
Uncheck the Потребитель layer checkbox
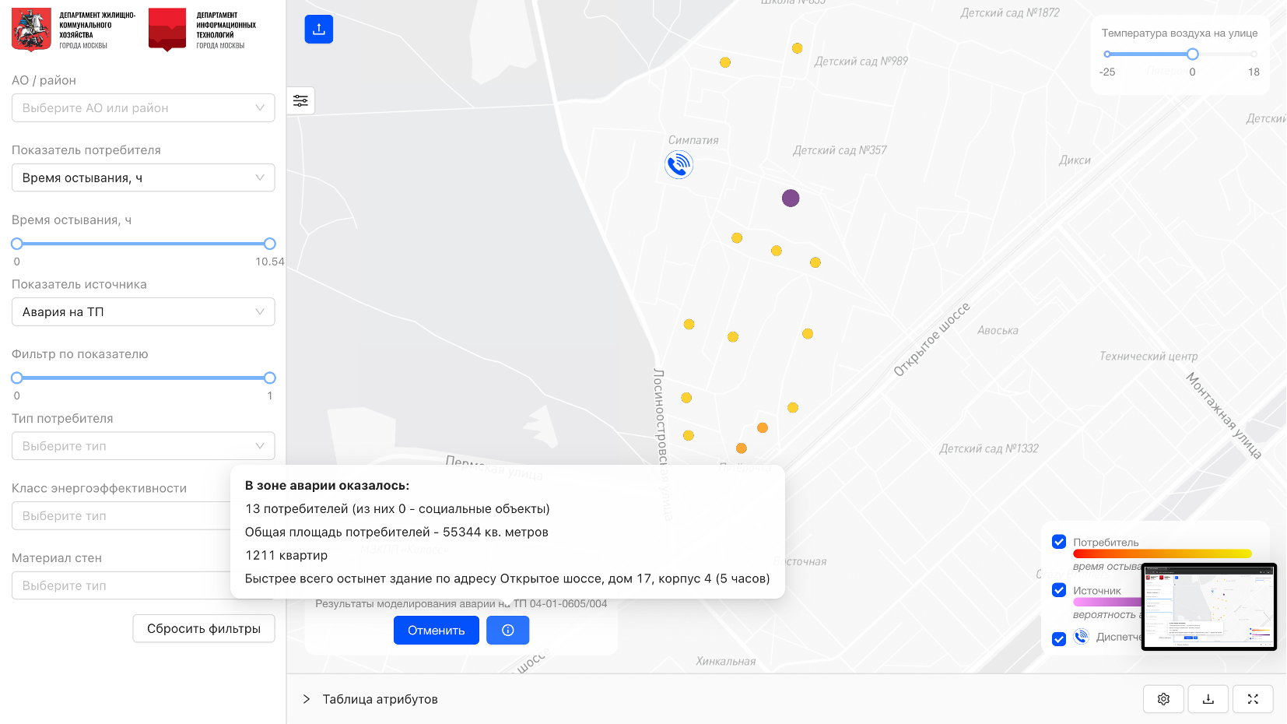[x=1059, y=542]
